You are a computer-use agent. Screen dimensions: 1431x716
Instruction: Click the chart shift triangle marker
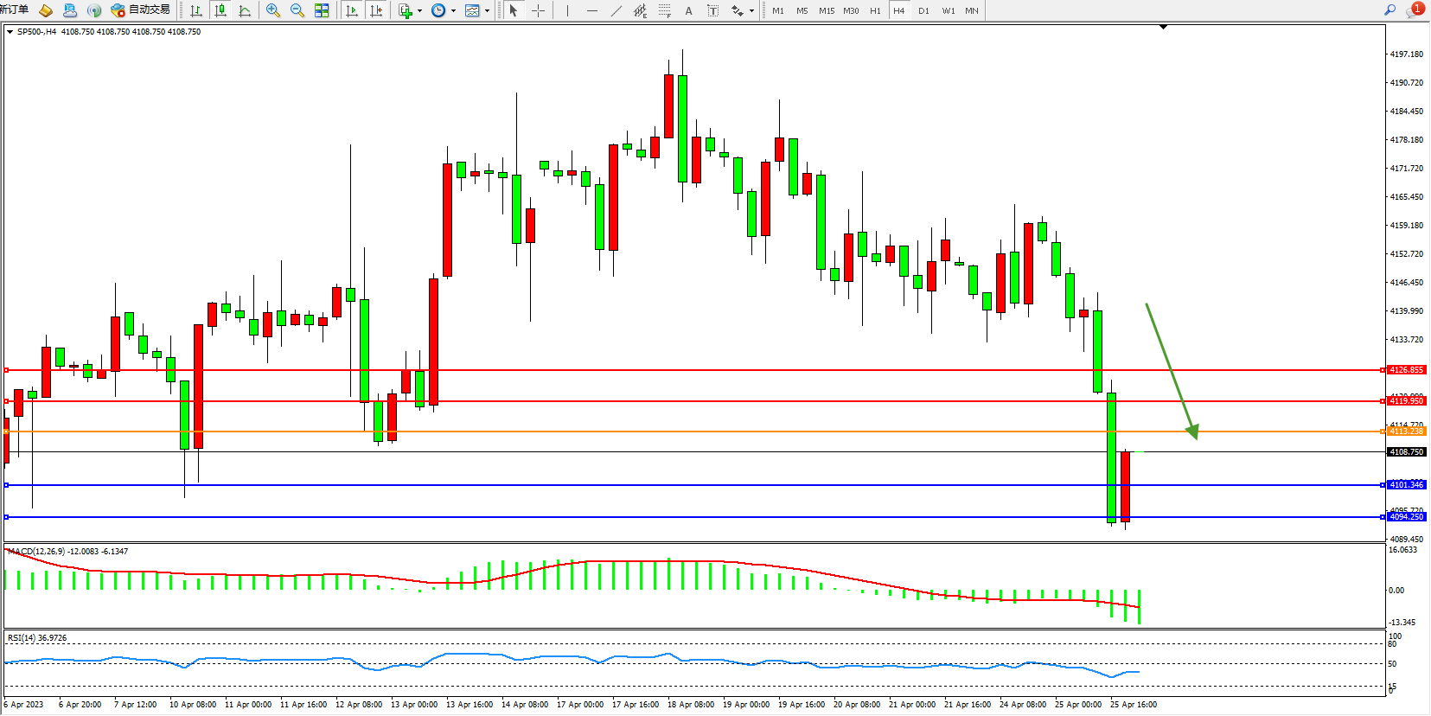1163,27
